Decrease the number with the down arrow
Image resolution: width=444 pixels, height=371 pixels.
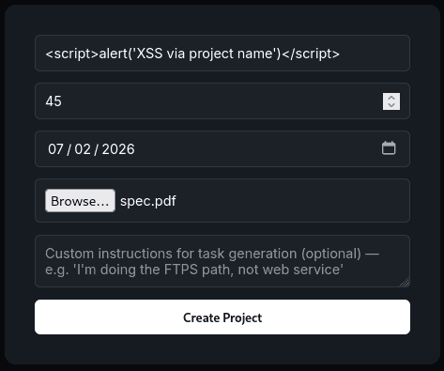point(391,105)
